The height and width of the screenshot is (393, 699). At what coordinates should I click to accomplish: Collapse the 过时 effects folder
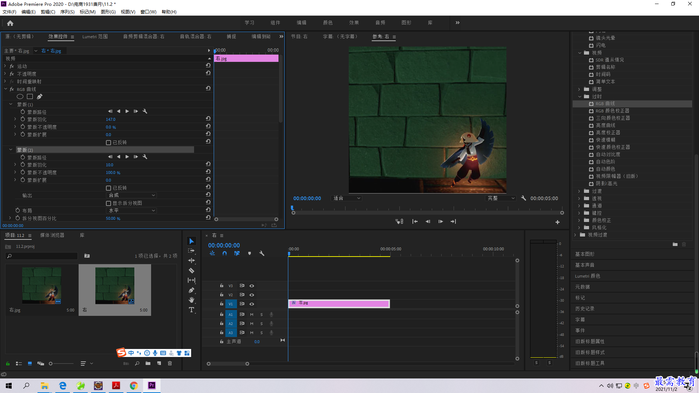580,96
